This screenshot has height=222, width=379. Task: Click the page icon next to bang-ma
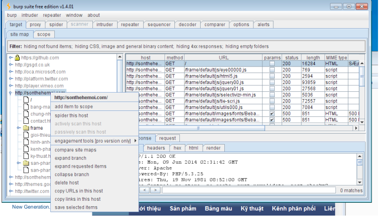26,107
